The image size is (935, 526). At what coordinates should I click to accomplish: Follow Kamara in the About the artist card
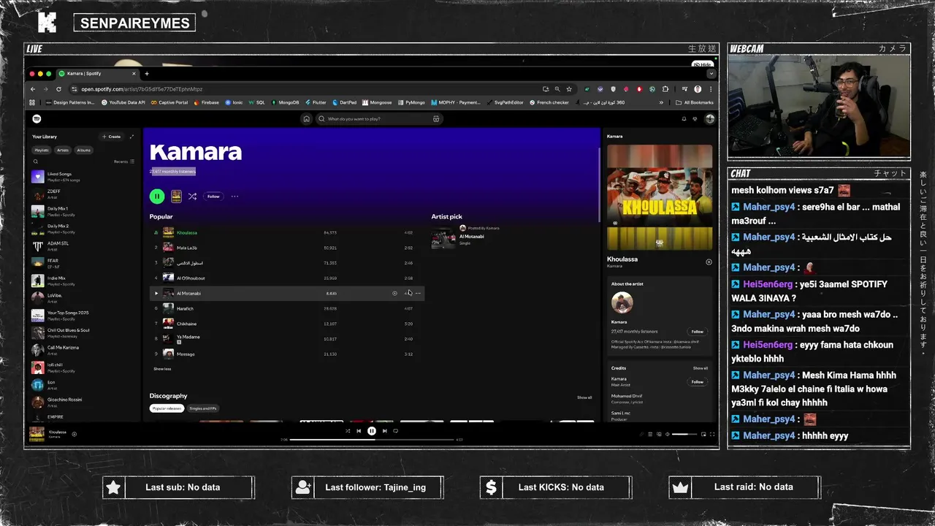[698, 332]
